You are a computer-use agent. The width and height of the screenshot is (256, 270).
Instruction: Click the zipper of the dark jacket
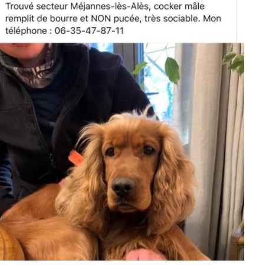[x=52, y=158]
